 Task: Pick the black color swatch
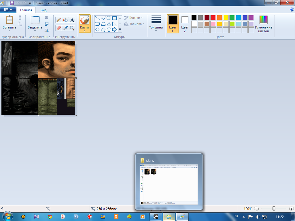click(194, 18)
